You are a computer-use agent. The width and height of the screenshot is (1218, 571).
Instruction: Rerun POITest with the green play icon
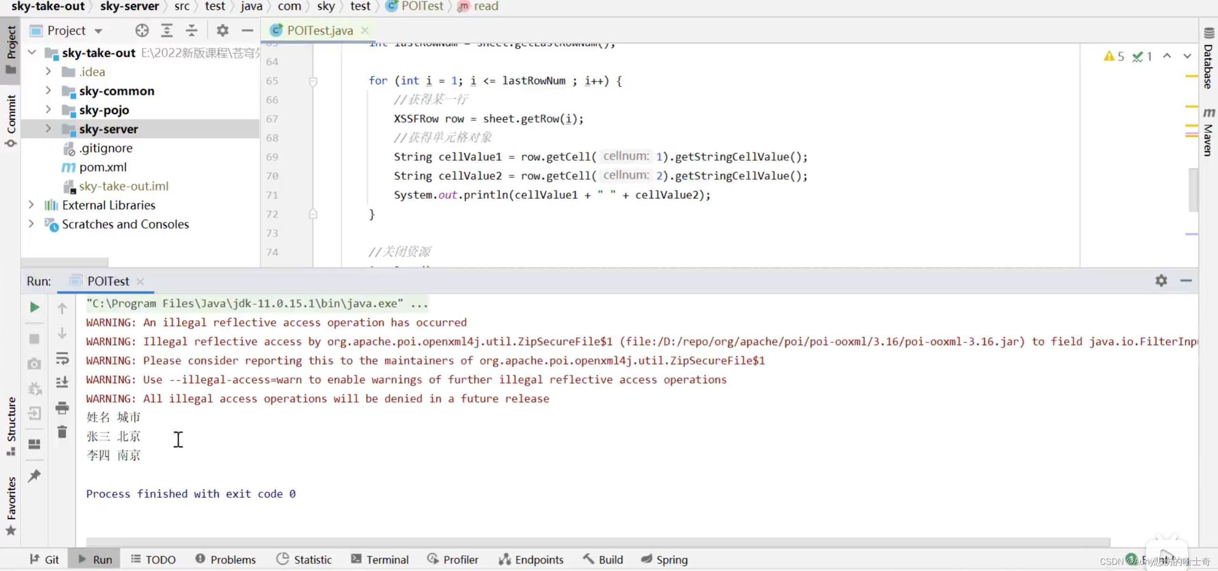coord(34,307)
